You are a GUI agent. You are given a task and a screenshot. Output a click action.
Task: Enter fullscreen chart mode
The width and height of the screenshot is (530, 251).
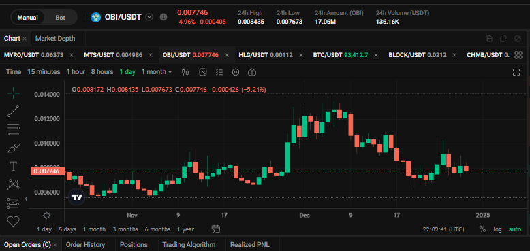516,72
